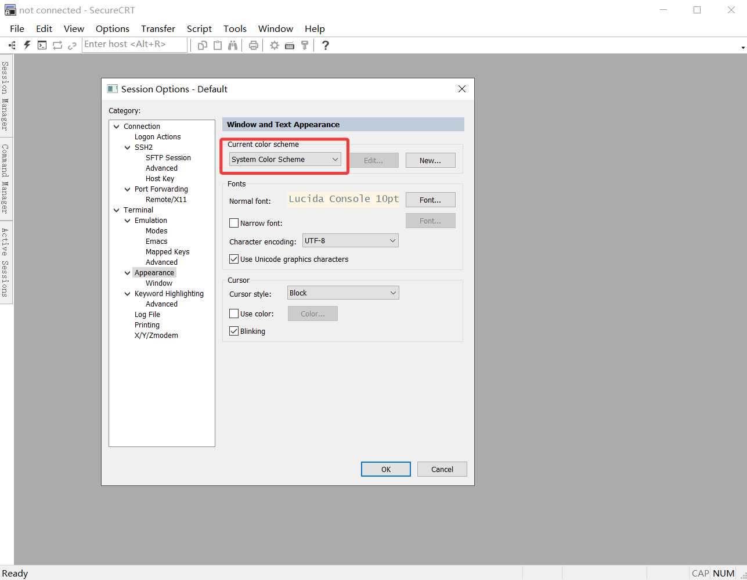Click the keymap editor keyboard icon
The image size is (747, 580).
(x=289, y=45)
